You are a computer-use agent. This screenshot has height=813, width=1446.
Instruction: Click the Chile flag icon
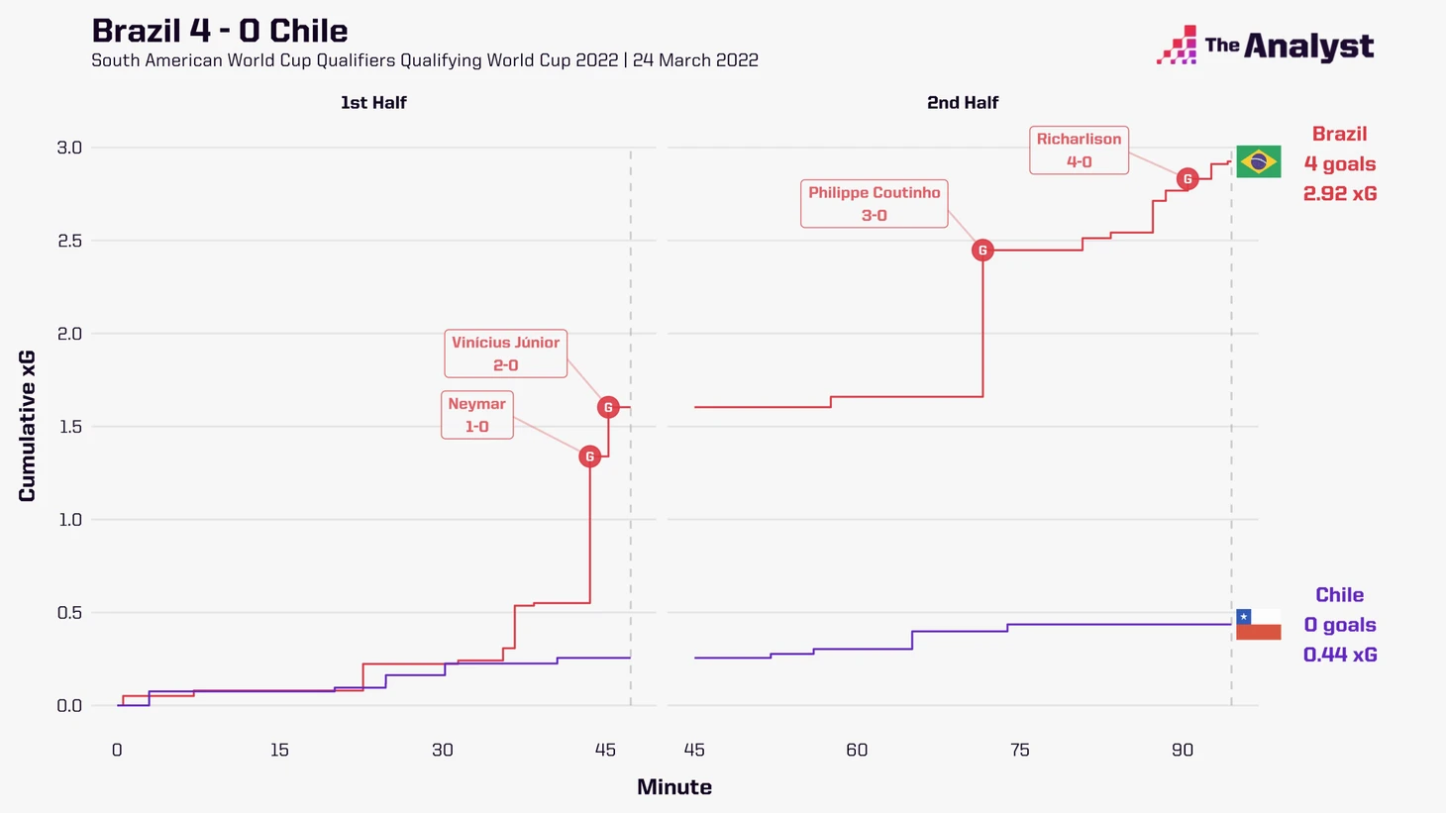[1258, 624]
